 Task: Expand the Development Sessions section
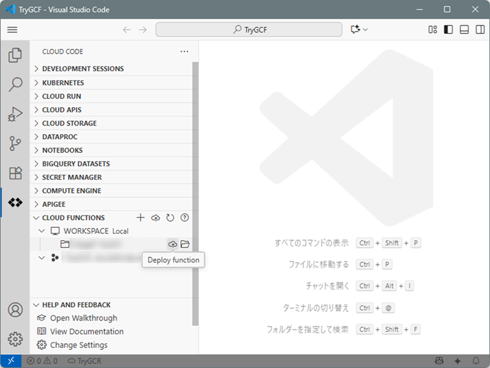pyautogui.click(x=111, y=69)
